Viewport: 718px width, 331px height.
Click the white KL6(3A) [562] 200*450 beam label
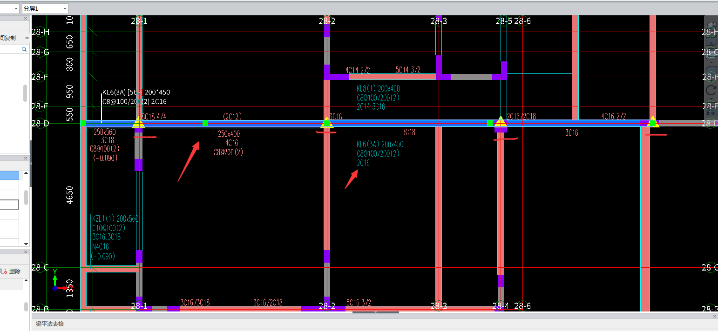[136, 93]
